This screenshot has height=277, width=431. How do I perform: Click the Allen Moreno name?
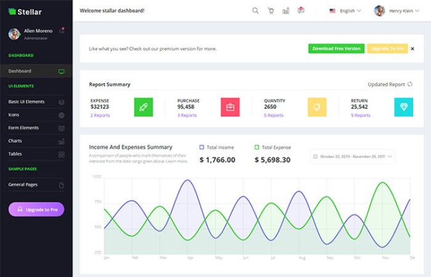38,31
